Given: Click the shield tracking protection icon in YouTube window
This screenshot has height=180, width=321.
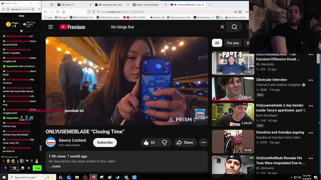Looking at the screenshot, I should pyautogui.click(x=89, y=12).
